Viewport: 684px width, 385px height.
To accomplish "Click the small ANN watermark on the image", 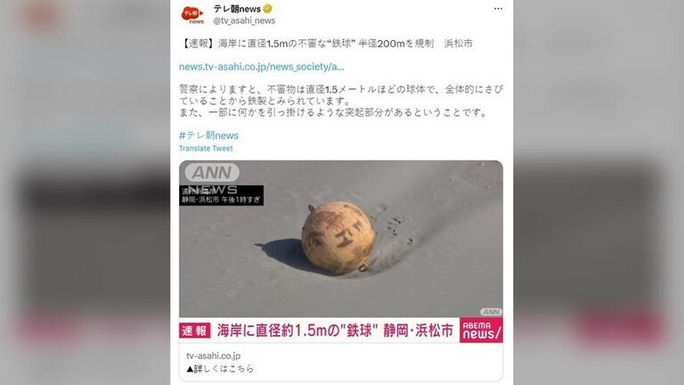I will pos(492,312).
